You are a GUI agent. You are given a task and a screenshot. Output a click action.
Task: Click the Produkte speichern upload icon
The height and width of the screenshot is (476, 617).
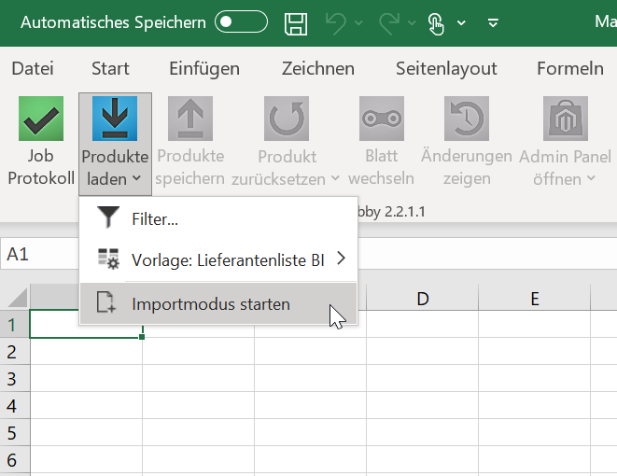190,119
